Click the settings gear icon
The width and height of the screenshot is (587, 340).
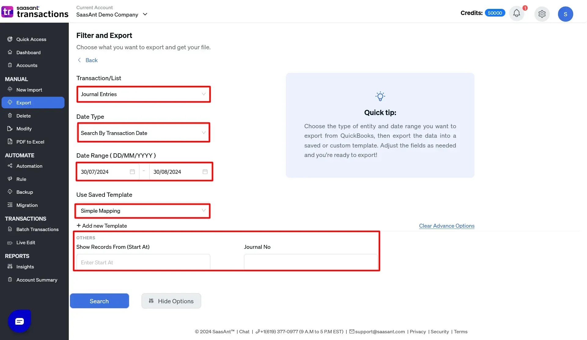coord(542,14)
